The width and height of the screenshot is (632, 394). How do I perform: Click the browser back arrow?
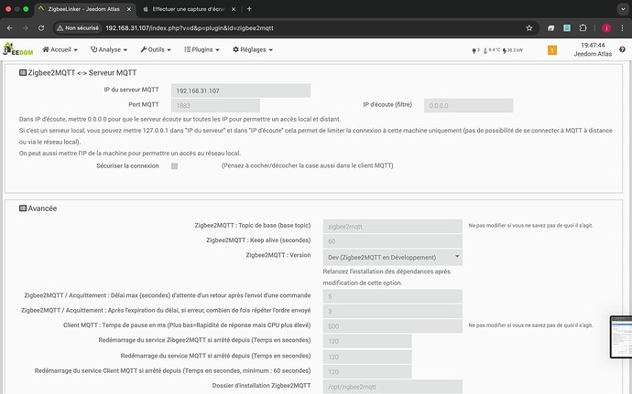click(x=10, y=27)
